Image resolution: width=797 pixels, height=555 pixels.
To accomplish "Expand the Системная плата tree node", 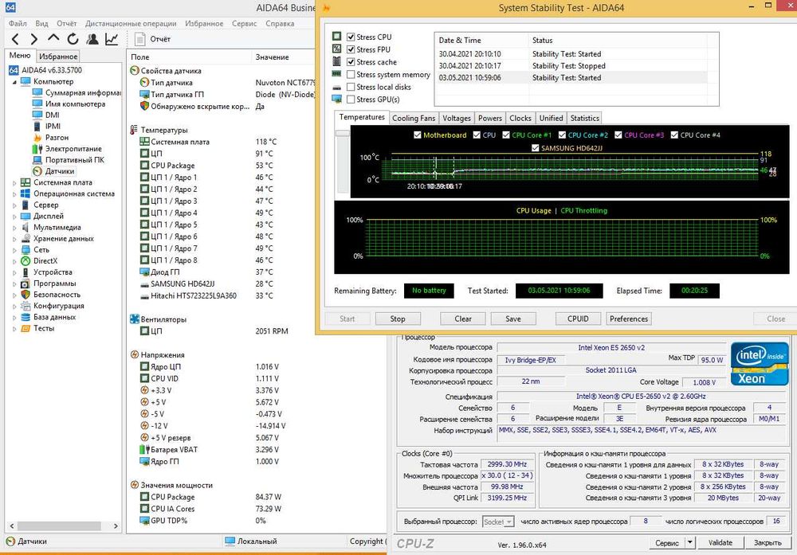I will coord(14,182).
